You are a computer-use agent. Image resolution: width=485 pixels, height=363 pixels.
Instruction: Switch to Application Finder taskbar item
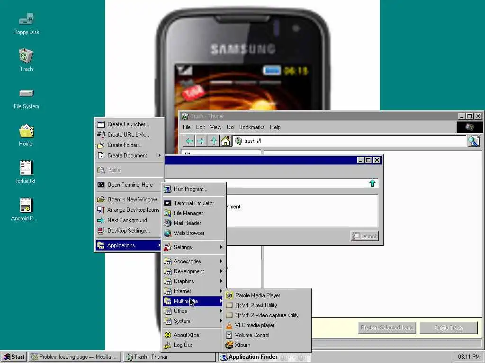(264, 357)
